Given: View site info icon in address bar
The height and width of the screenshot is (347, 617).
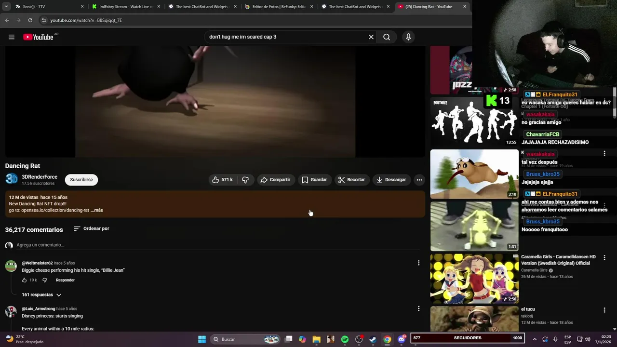Looking at the screenshot, I should pos(44,20).
